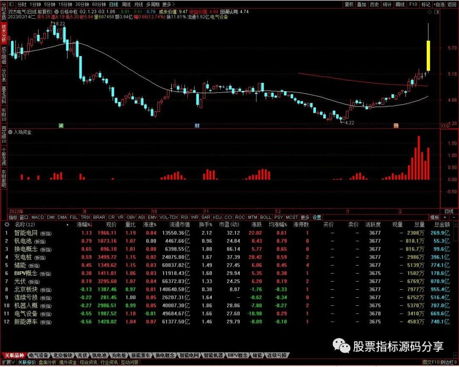Select the VOL-TDX indicator

point(169,217)
